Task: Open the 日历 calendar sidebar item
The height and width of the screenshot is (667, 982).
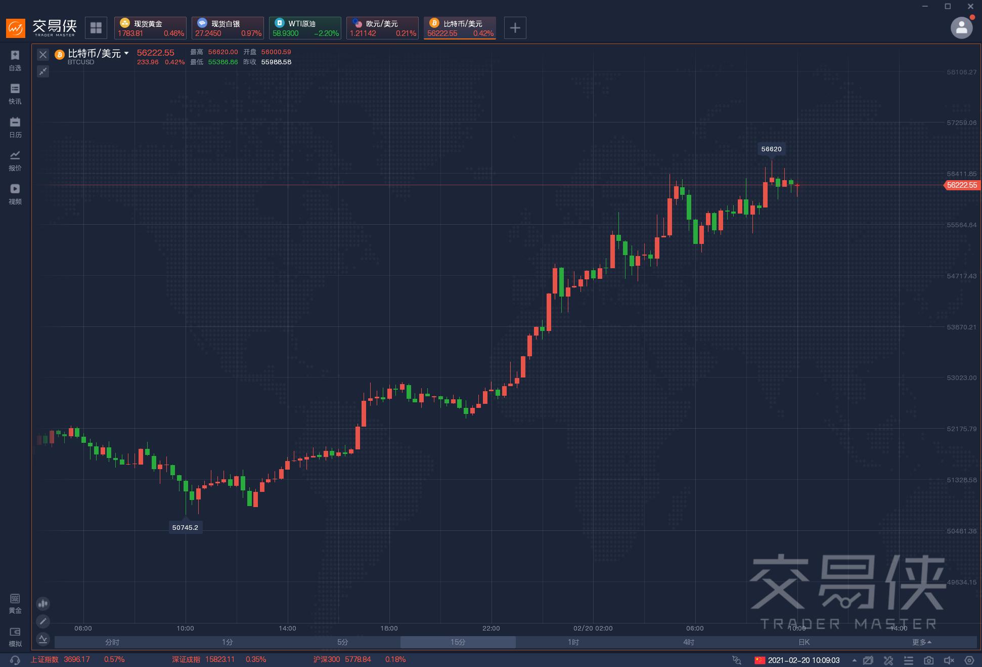Action: (15, 128)
